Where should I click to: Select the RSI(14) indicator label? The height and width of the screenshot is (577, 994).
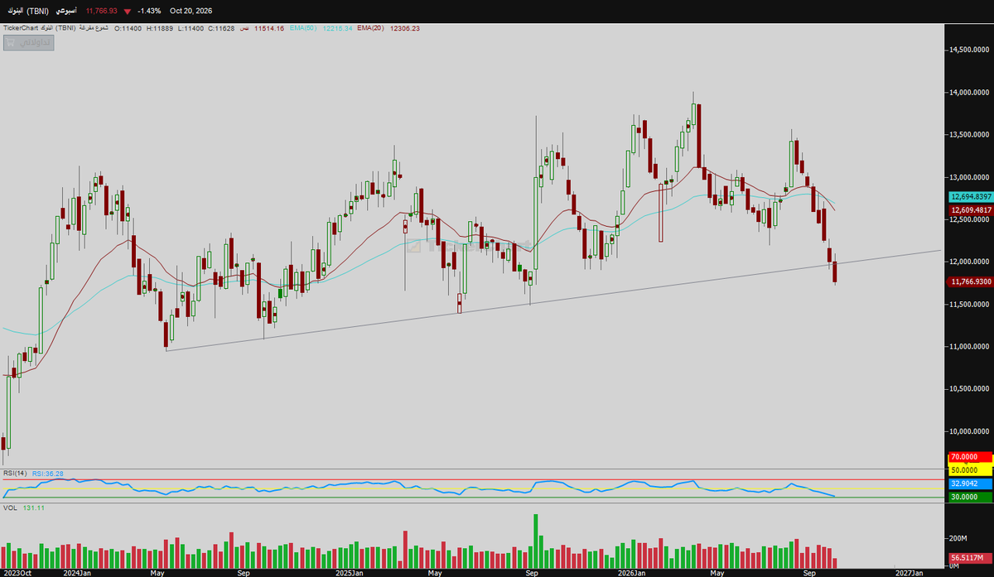[14, 474]
